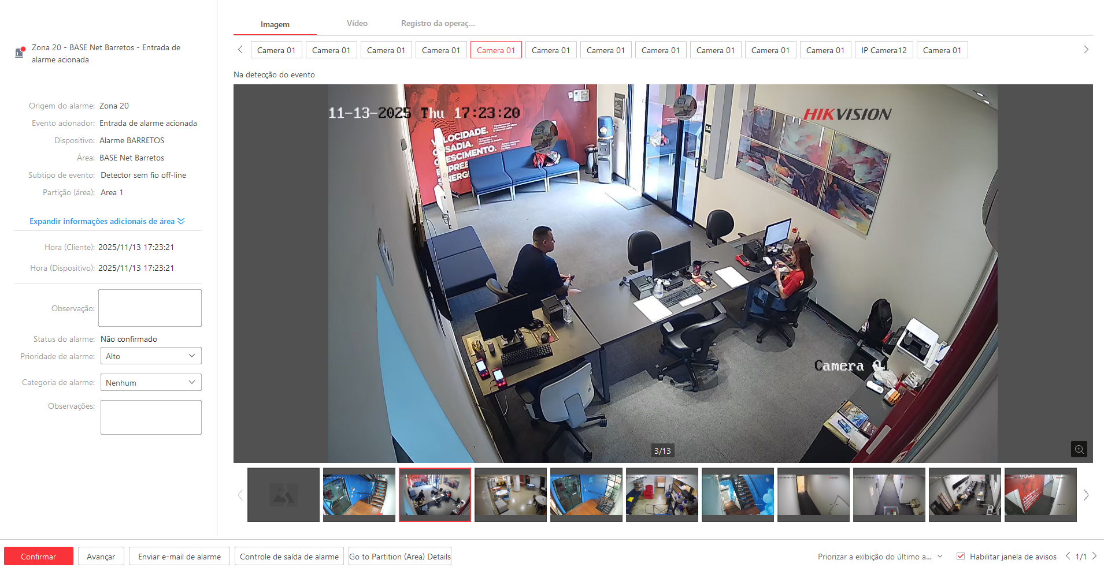Select the blank placeholder first thumbnail
Image resolution: width=1104 pixels, height=571 pixels.
(x=283, y=495)
